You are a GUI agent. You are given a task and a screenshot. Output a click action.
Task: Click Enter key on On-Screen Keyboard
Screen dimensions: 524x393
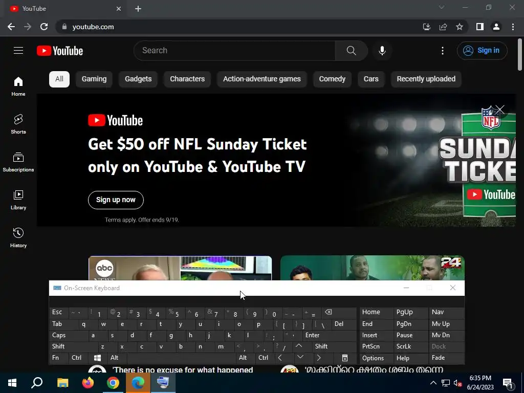point(329,335)
